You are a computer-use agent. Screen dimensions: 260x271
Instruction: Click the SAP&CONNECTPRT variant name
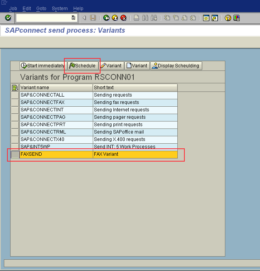pos(56,125)
